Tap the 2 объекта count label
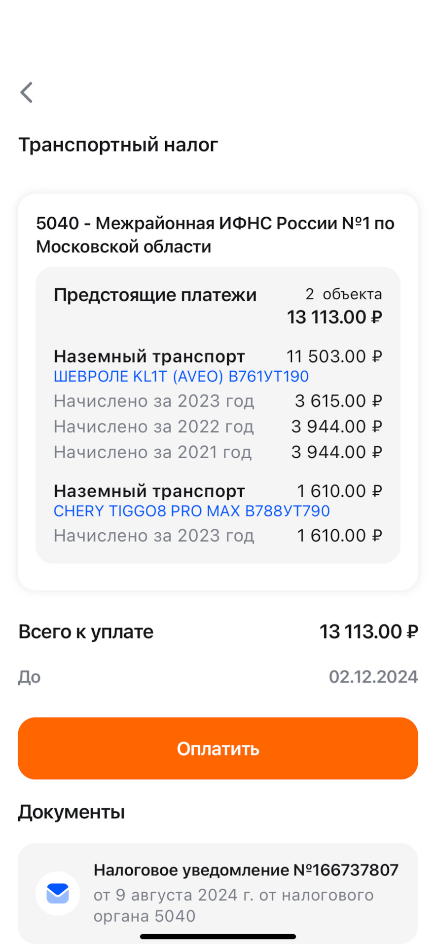Image resolution: width=436 pixels, height=948 pixels. [343, 294]
